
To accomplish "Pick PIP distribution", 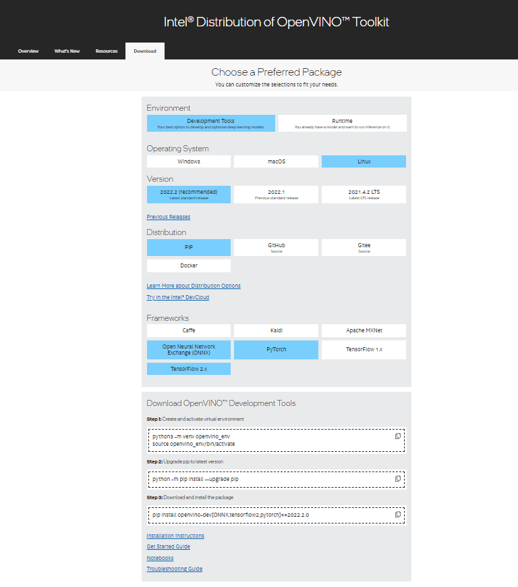I will (x=189, y=247).
